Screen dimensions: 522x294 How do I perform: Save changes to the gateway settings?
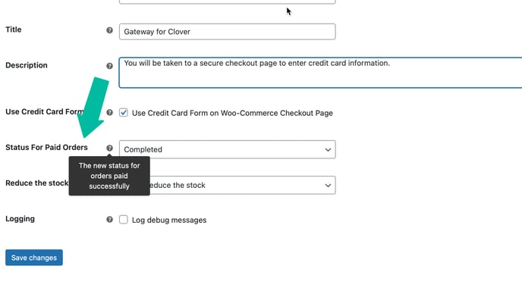pos(34,258)
